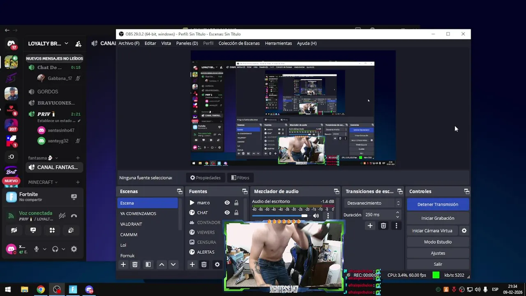Toggle Discord camera on
526x296 pixels.
pyautogui.click(x=14, y=231)
